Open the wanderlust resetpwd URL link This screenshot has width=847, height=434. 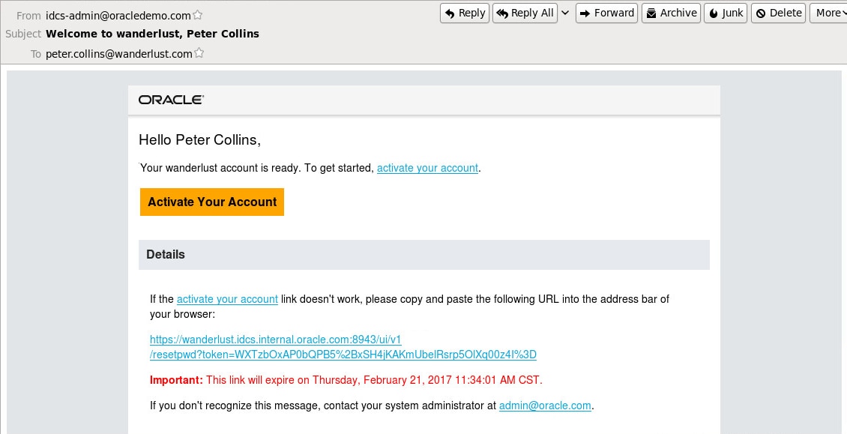(x=343, y=355)
